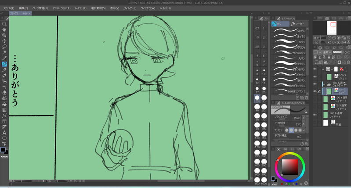Viewport: 351px width, 188px height.
Task: Click the main drawing color swatch in toolbar
Action: pos(3,150)
